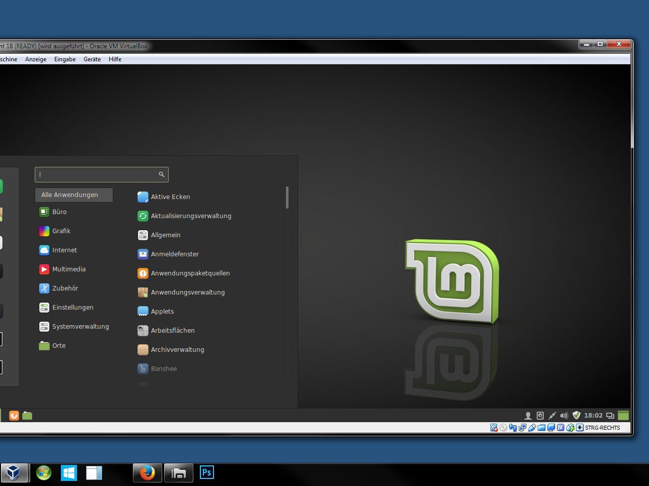
Task: Open the Applets entry
Action: click(156, 311)
